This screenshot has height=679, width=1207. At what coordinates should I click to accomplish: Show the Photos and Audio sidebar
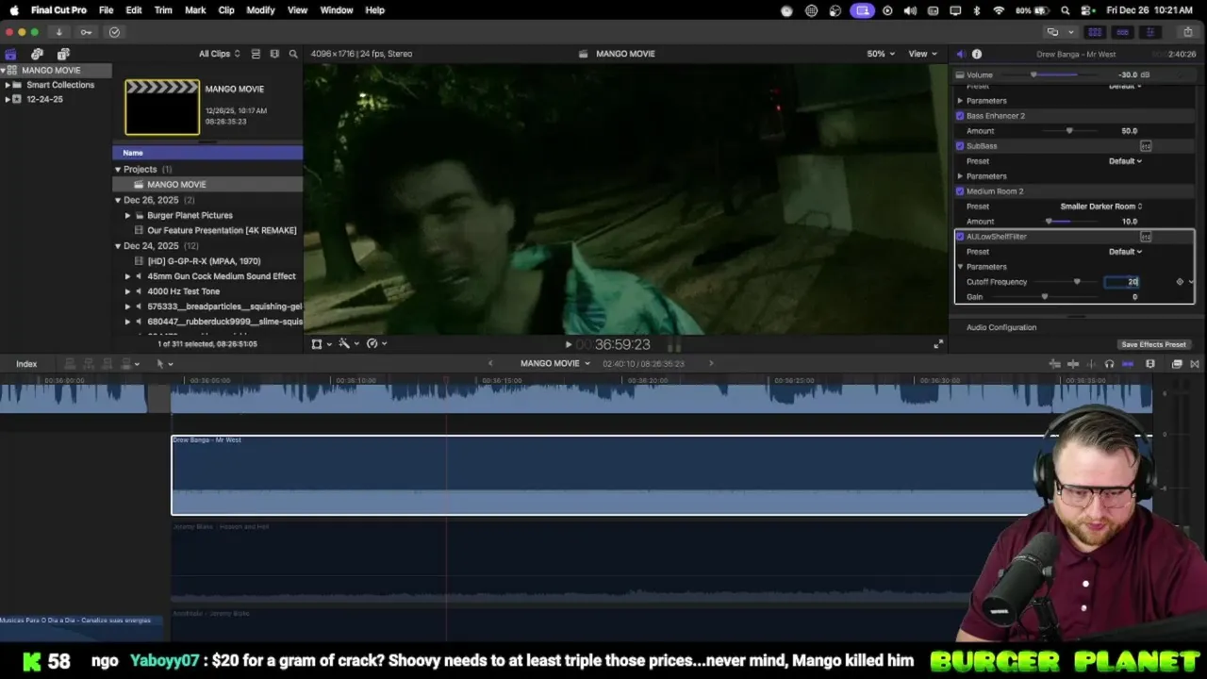(x=37, y=54)
